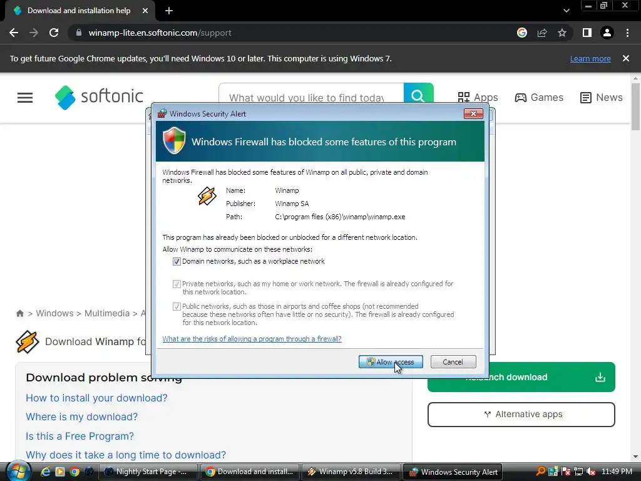The image size is (641, 481).
Task: Click the network tray icon
Action: click(x=578, y=472)
